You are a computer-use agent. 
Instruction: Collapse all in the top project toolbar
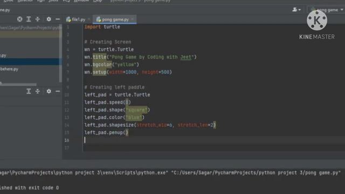[x=38, y=19]
